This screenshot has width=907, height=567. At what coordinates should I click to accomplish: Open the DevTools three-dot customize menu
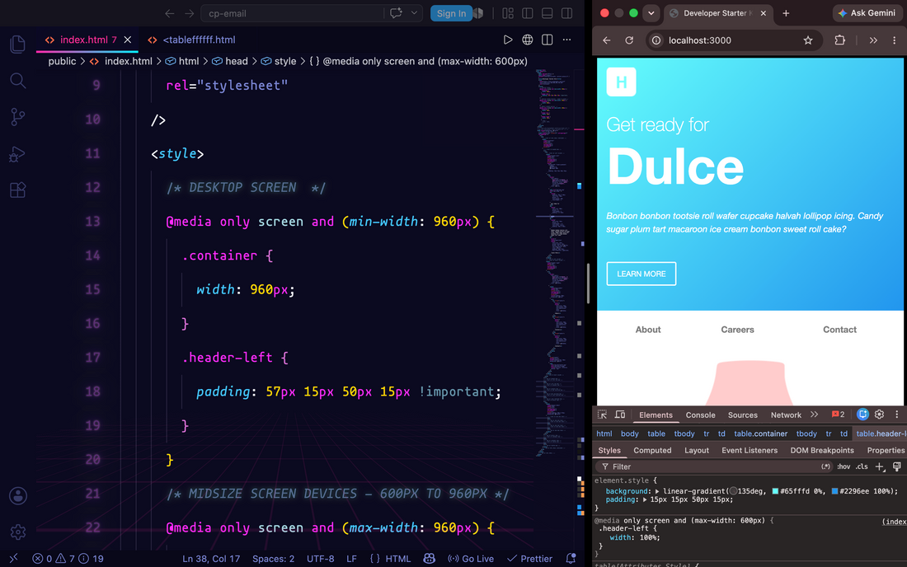(897, 415)
